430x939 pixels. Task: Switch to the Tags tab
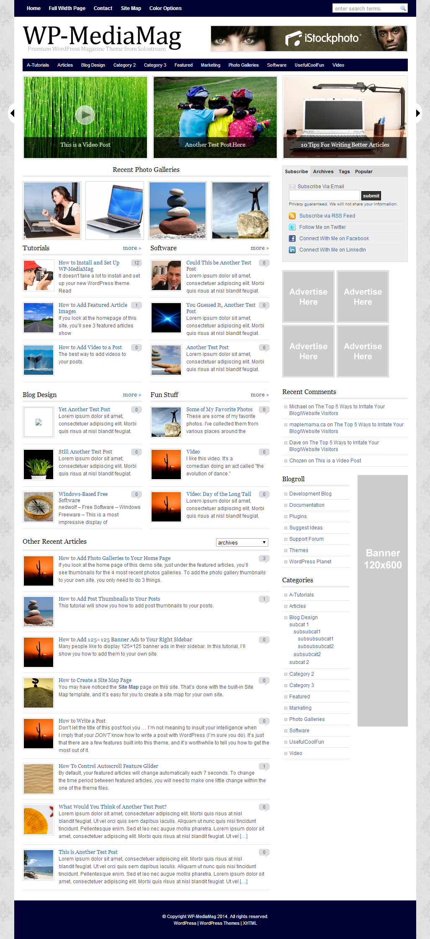tap(344, 171)
